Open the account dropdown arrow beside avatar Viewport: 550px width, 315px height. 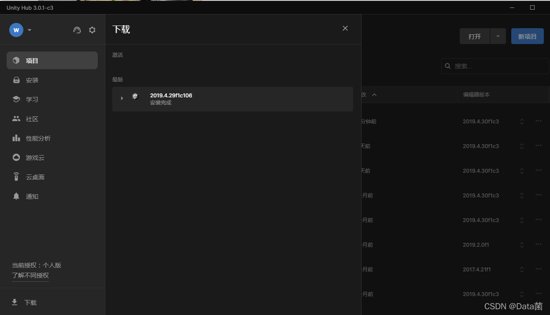[30, 30]
